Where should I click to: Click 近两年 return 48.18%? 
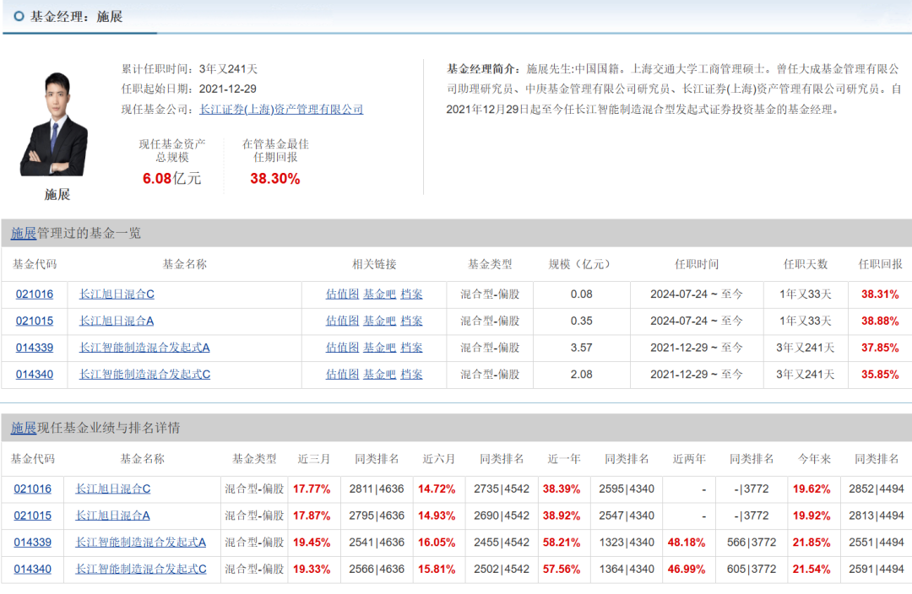[687, 543]
